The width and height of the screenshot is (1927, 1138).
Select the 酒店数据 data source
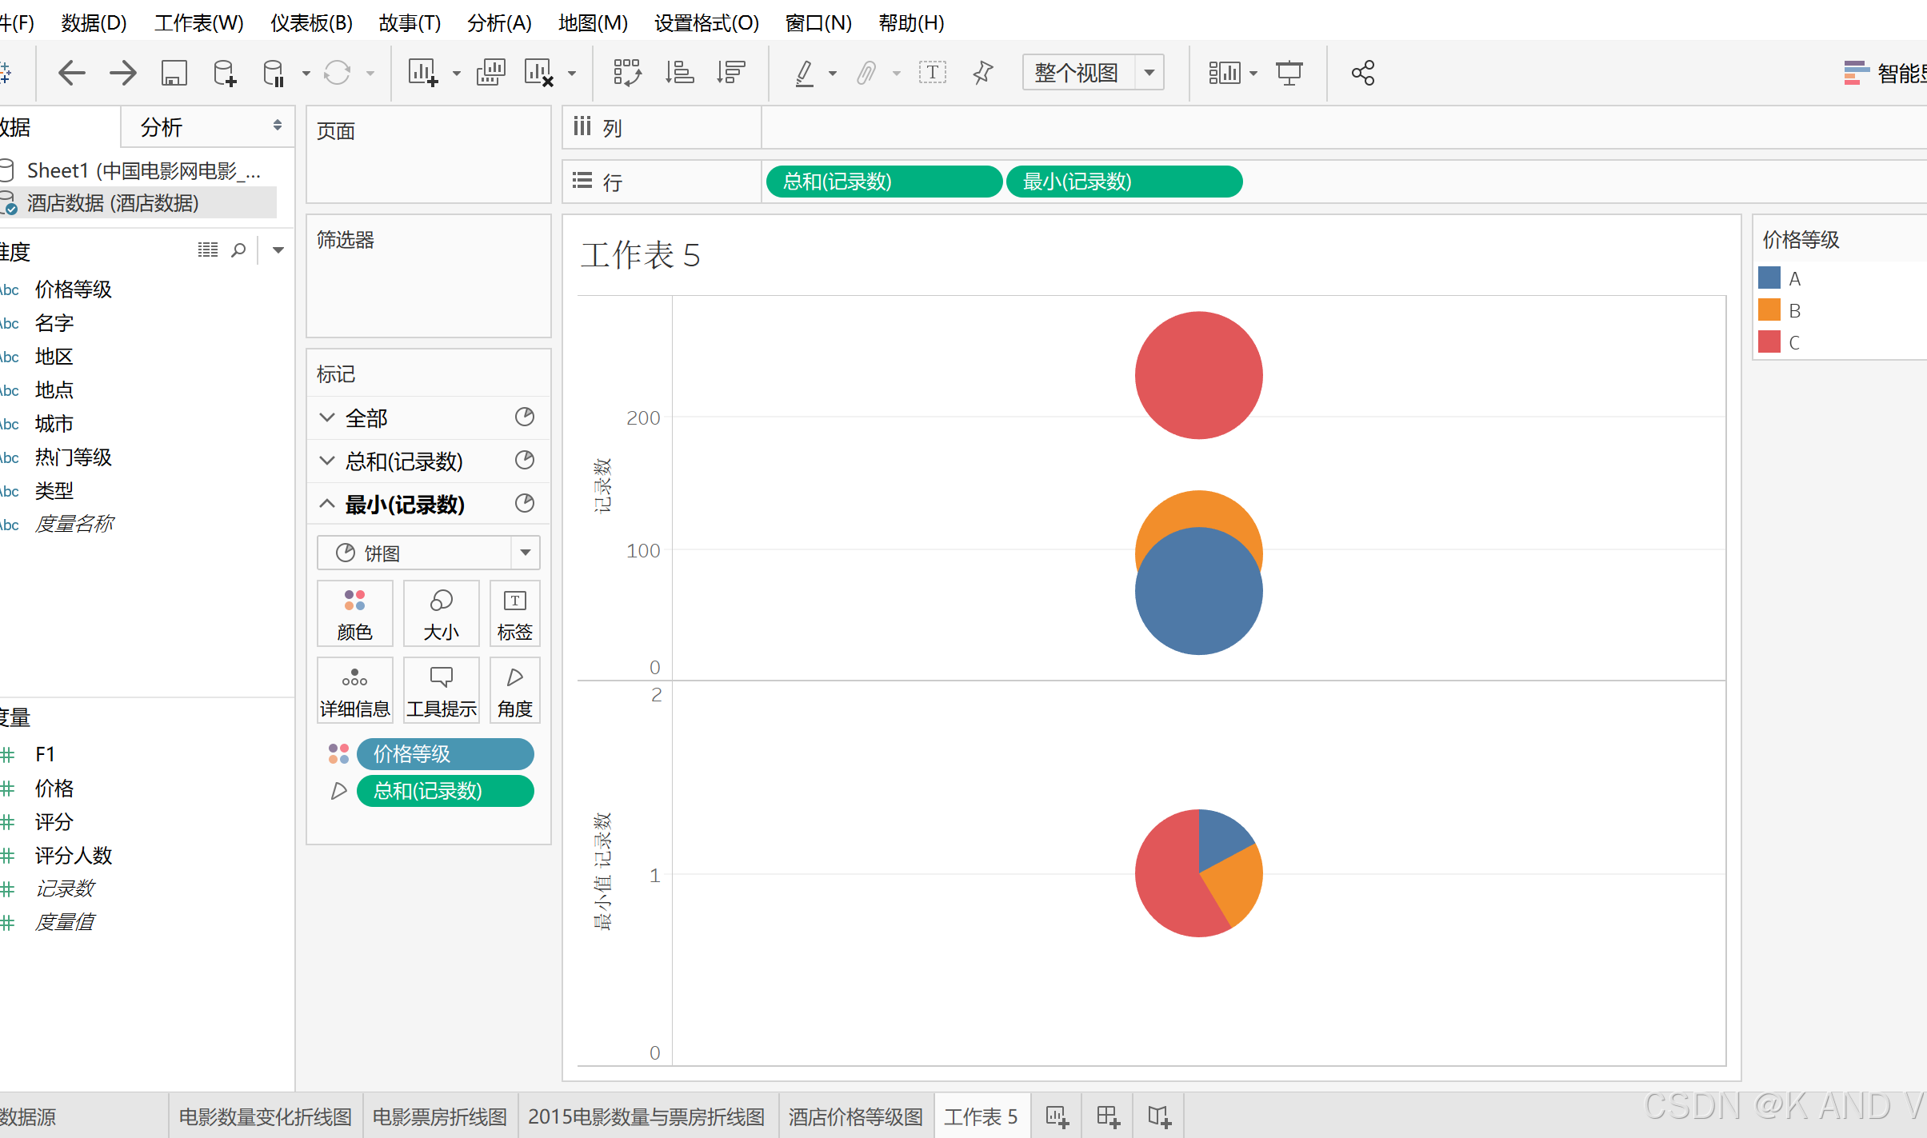[x=112, y=203]
